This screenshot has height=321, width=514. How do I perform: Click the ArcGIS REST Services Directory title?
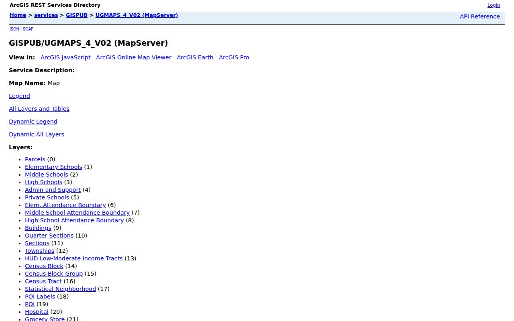pos(55,5)
